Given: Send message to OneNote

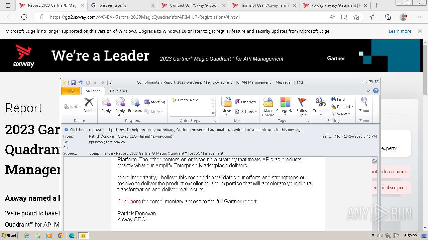Looking at the screenshot, I should tap(246, 102).
